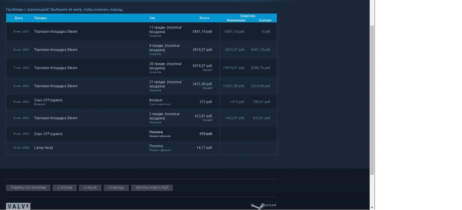462x210 pixels.
Task: Click the 795,81 руб. balance
Action: click(262, 102)
